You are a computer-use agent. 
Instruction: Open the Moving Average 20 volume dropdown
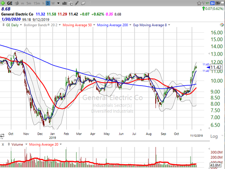[60, 144]
